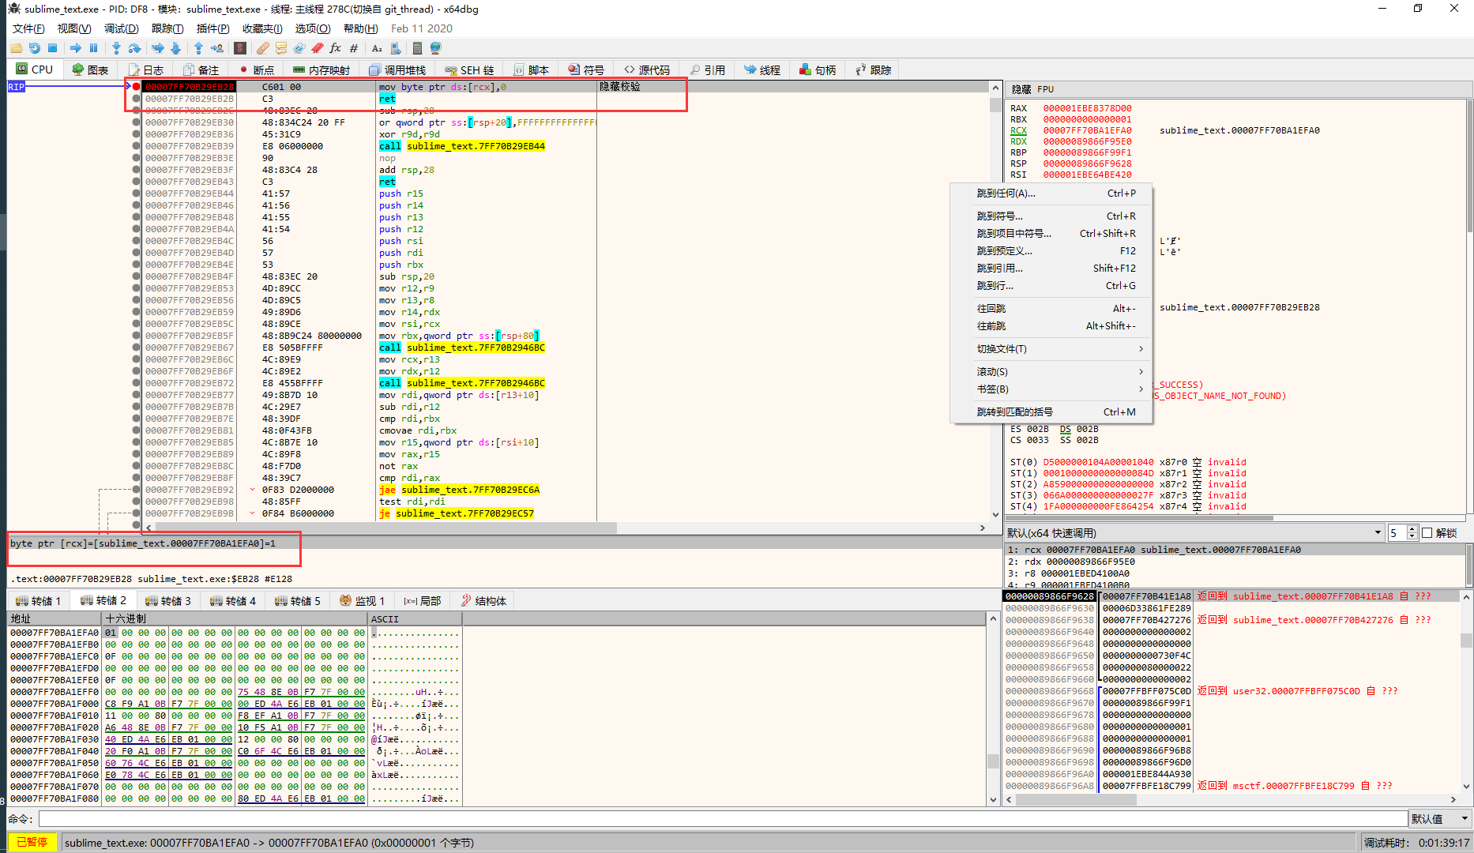Open the Labels tag icon
The width and height of the screenshot is (1474, 853).
pyautogui.click(x=299, y=48)
